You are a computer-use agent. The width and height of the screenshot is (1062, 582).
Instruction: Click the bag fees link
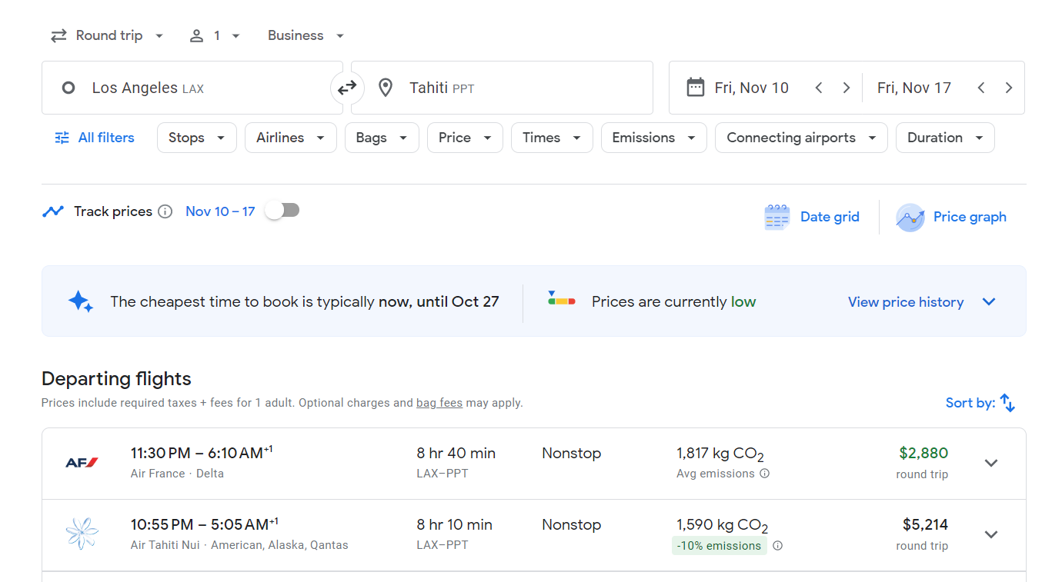439,403
